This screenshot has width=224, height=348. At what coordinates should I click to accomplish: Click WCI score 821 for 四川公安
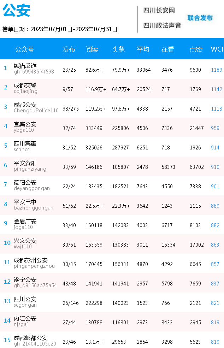click(215, 303)
